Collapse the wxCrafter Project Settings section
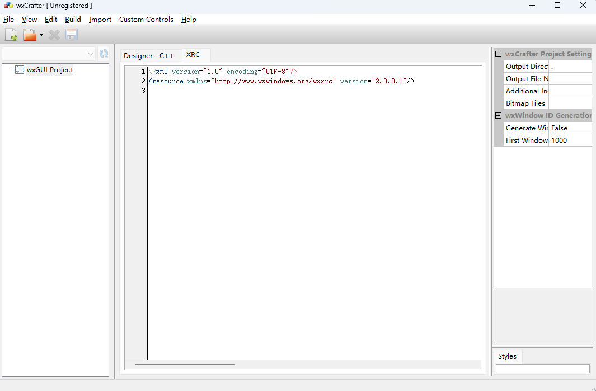The height and width of the screenshot is (391, 596). pyautogui.click(x=498, y=54)
